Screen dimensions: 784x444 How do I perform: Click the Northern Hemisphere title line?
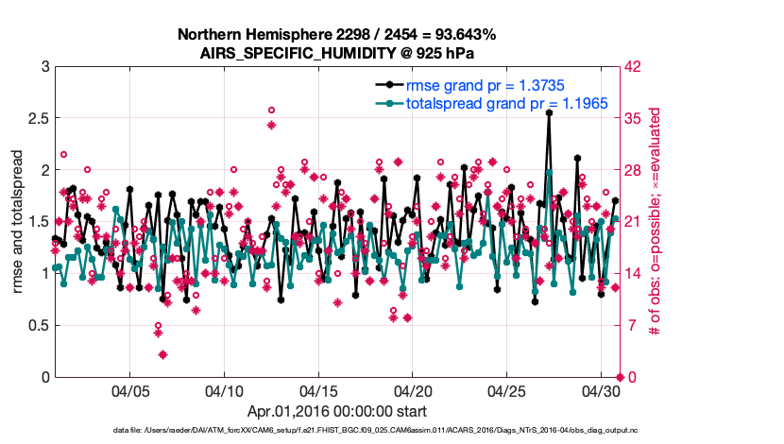pos(336,35)
